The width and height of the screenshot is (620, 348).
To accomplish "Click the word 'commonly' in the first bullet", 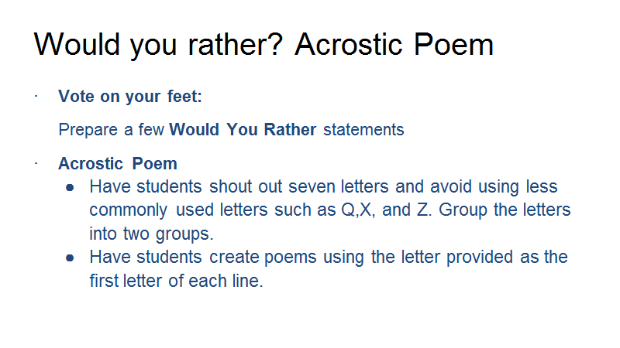I will 128,210.
